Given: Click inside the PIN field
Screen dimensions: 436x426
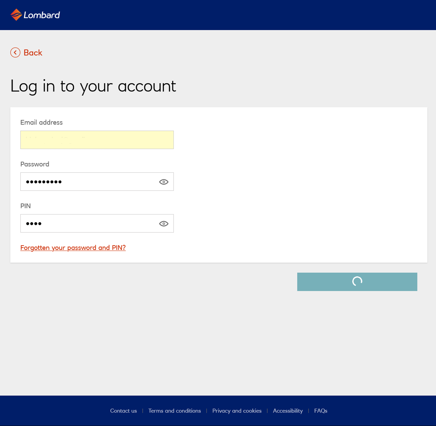Looking at the screenshot, I should pyautogui.click(x=88, y=224).
